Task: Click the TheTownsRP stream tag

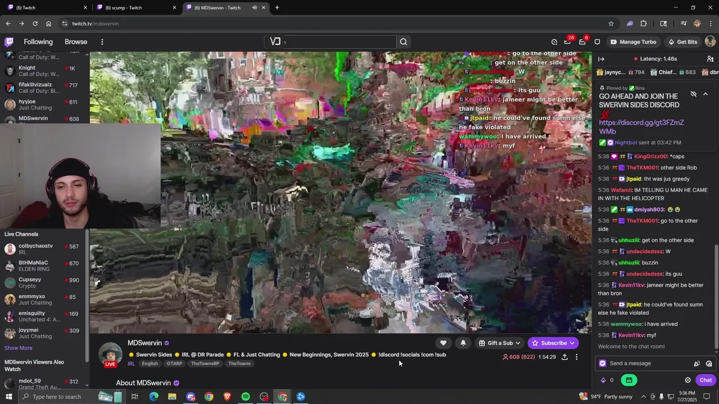Action: 205,364
